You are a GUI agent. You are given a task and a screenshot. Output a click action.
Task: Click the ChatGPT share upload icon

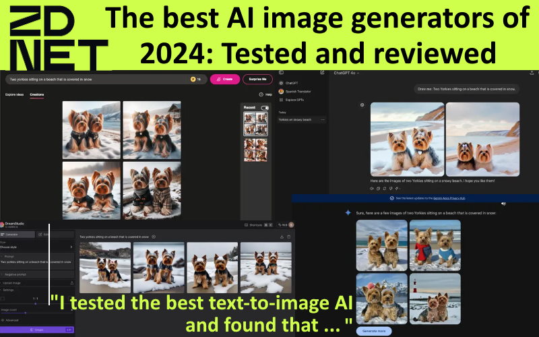point(532,72)
